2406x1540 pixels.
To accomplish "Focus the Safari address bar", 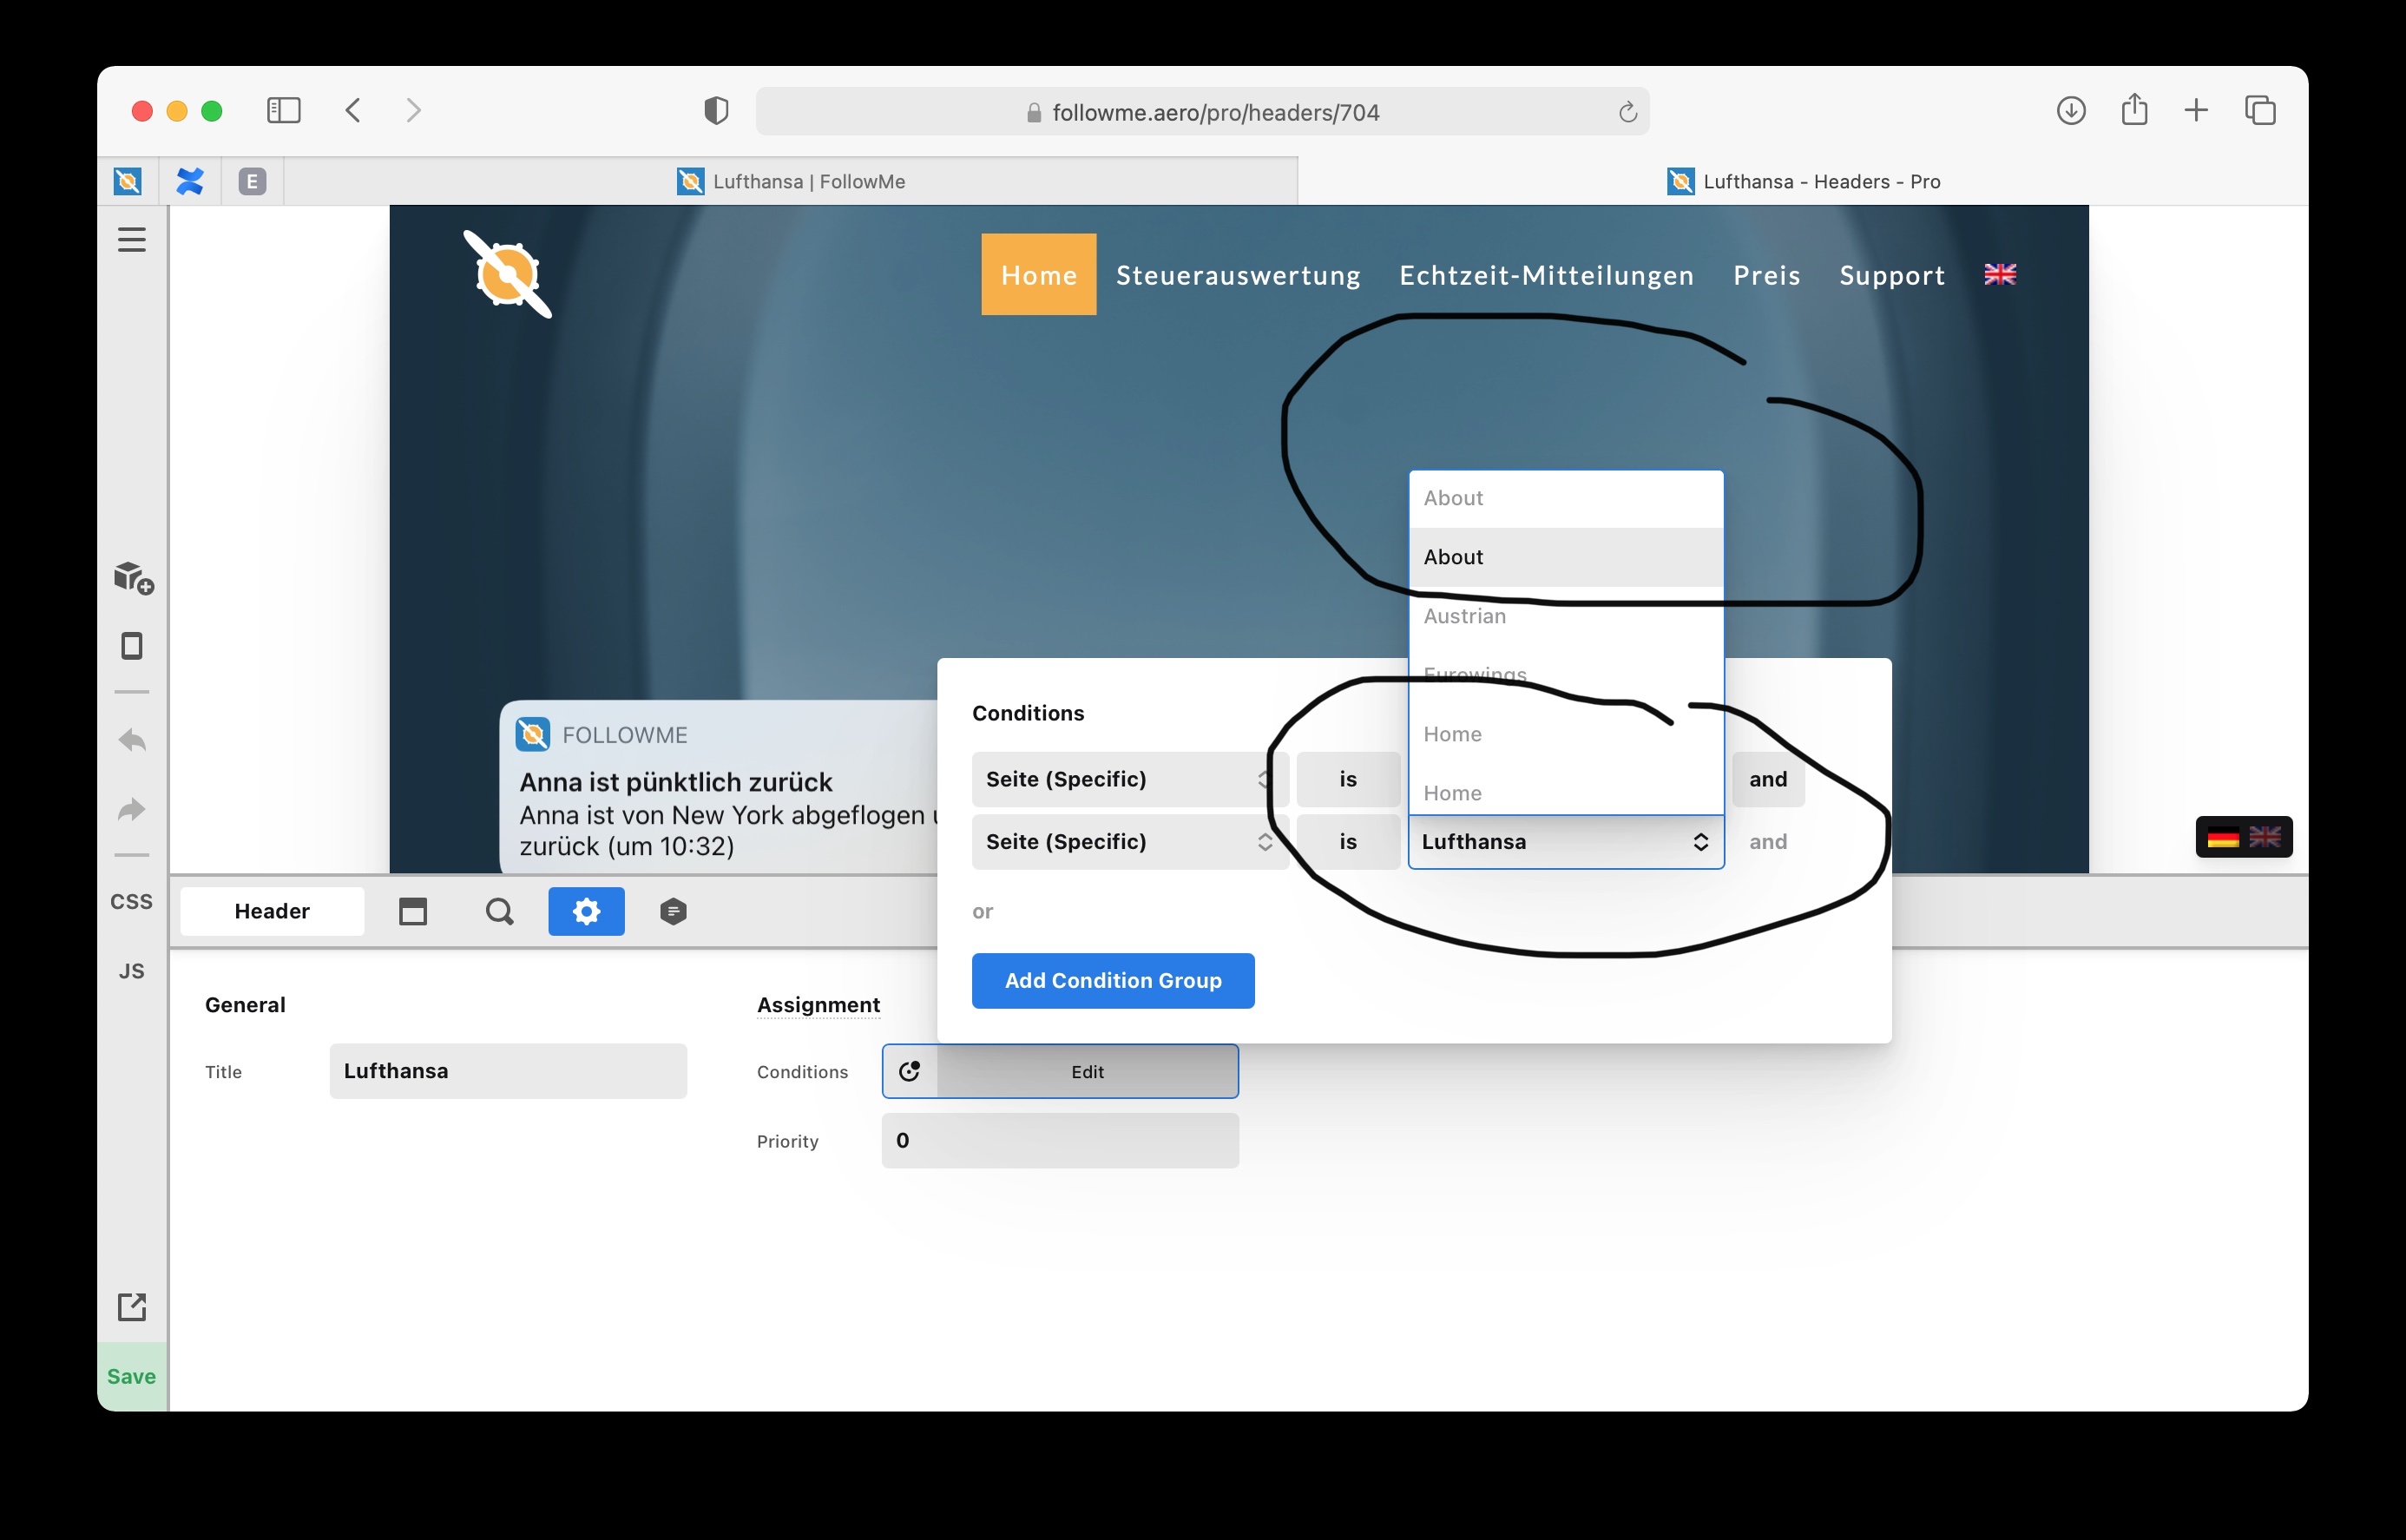I will (x=1202, y=112).
